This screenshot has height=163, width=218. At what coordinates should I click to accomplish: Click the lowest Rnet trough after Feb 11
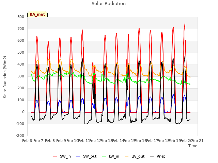pyautogui.click(x=86, y=124)
